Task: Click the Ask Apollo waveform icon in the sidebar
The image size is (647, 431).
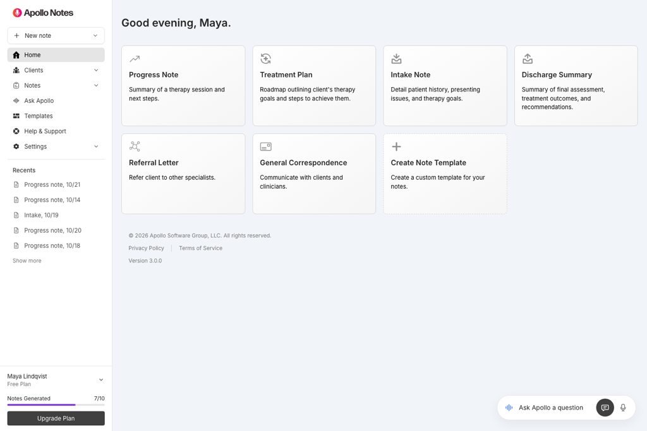Action: click(16, 100)
